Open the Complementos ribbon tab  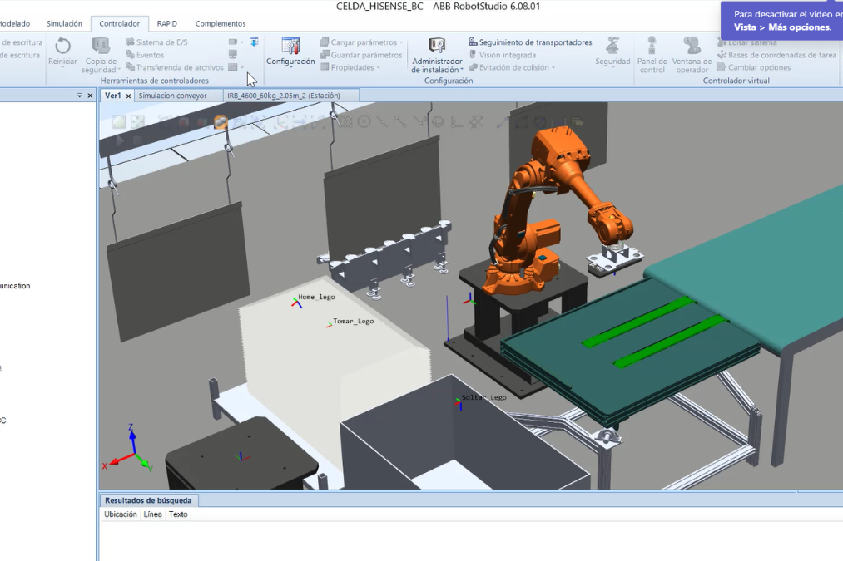click(221, 23)
